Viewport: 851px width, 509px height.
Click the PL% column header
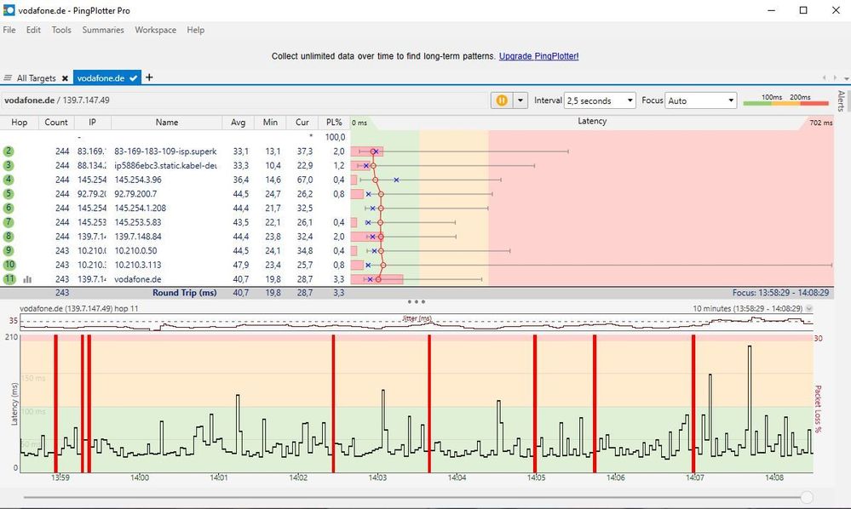[x=334, y=122]
